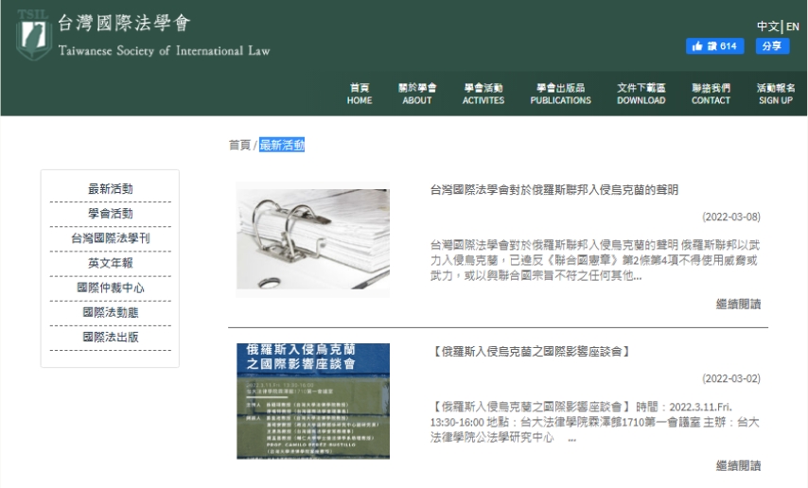Open the 學會出版品 PUBLICATIONS menu
Image resolution: width=808 pixels, height=488 pixels.
coord(560,94)
